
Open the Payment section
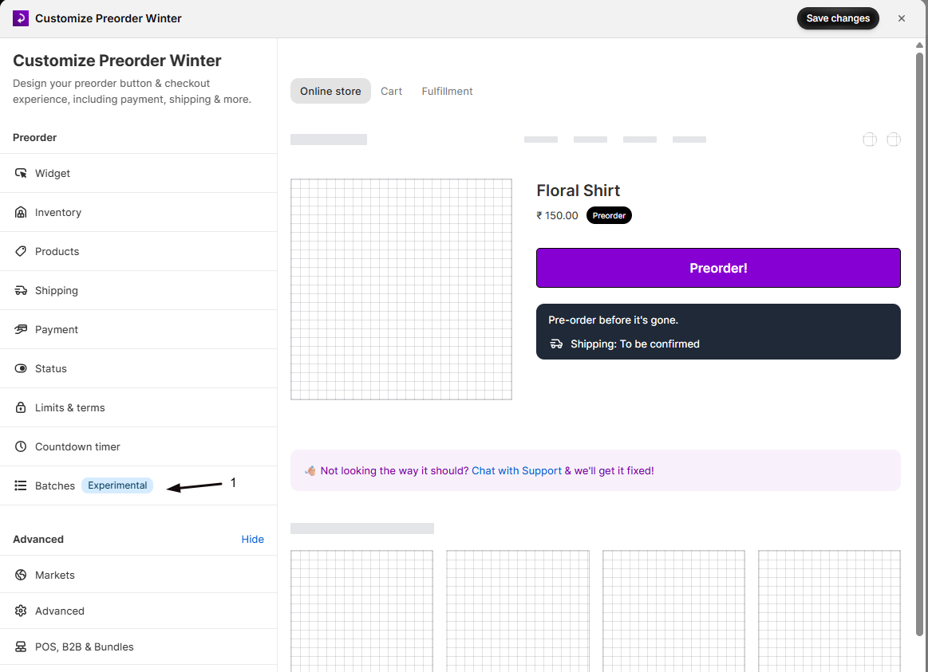click(139, 329)
